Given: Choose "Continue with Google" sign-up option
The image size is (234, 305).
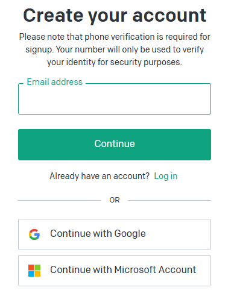Looking at the screenshot, I should click(115, 234).
